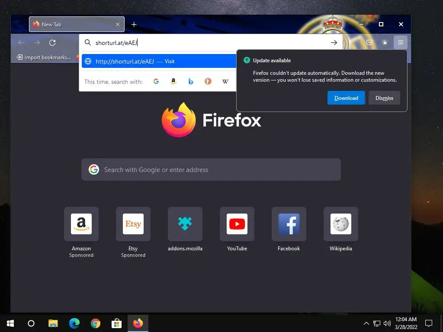Open the Save to Pocket icon
The height and width of the screenshot is (332, 443).
(369, 42)
